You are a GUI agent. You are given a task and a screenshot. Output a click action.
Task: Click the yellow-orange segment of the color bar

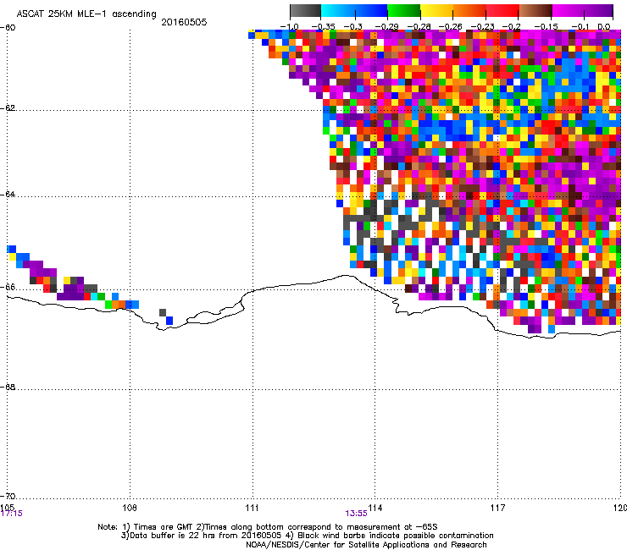[453, 11]
